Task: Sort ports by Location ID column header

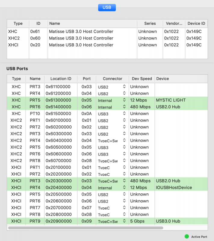Action: pos(61,79)
